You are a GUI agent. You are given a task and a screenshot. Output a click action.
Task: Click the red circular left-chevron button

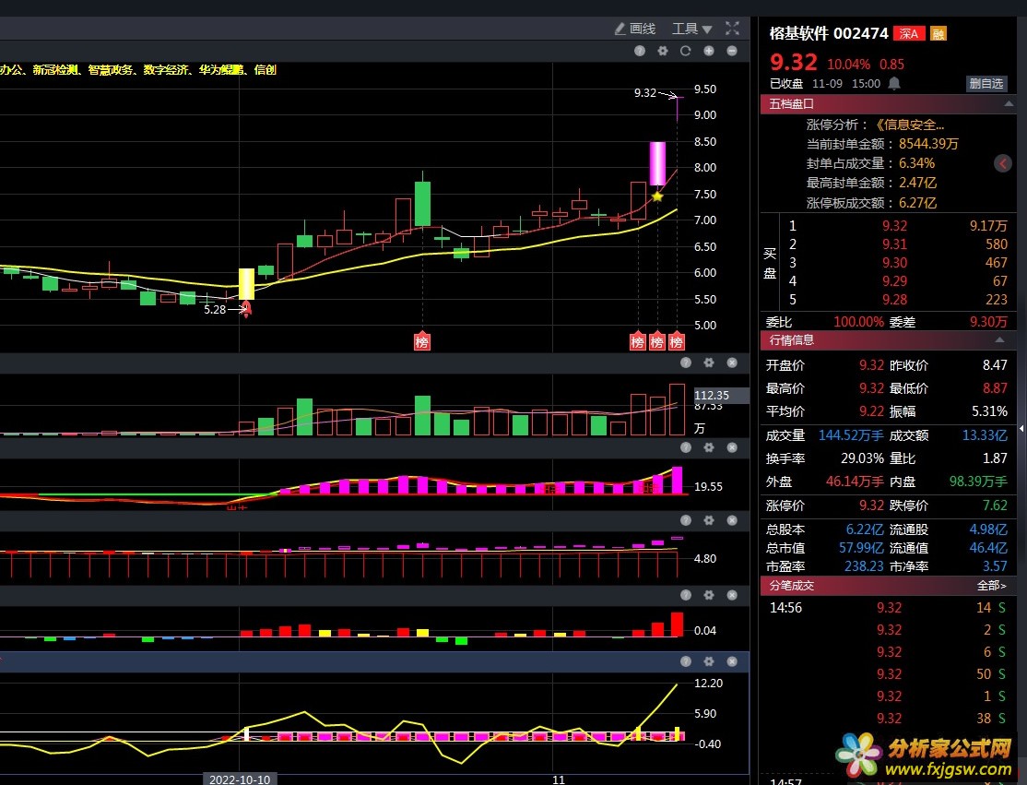click(x=1003, y=163)
